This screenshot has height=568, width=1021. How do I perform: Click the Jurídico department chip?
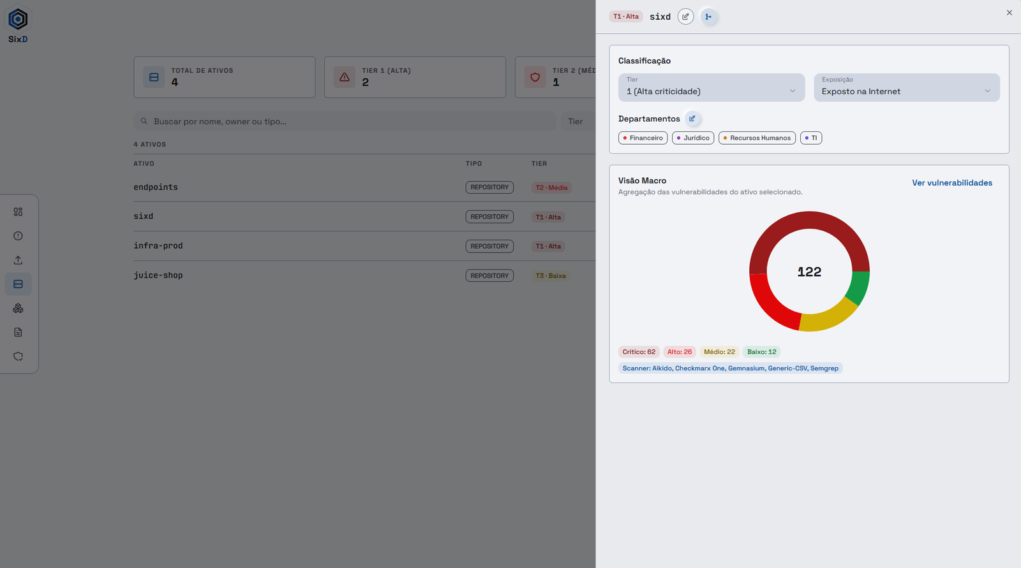pos(693,138)
